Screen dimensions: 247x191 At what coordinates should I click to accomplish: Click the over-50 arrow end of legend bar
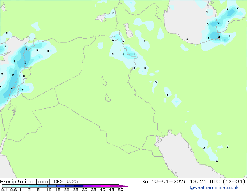pos(123,186)
